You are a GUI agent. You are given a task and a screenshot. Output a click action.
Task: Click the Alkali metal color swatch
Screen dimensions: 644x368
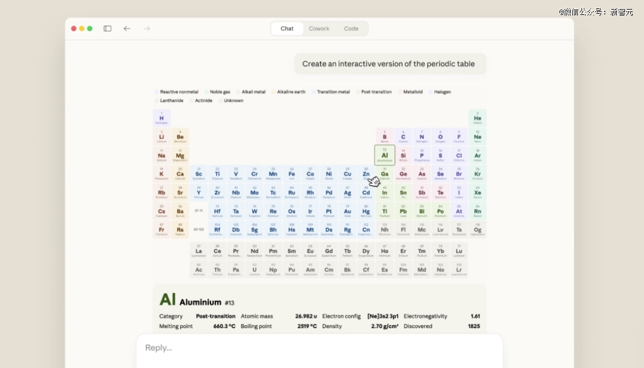click(x=240, y=92)
